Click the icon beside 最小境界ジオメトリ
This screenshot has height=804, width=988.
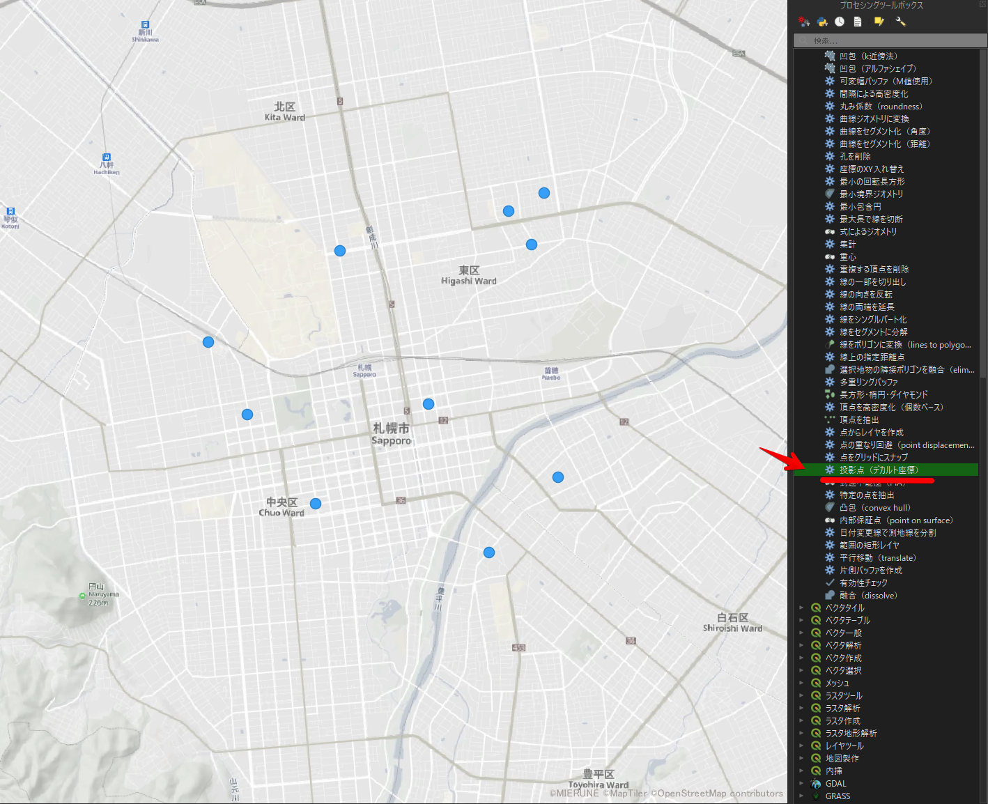coord(830,194)
